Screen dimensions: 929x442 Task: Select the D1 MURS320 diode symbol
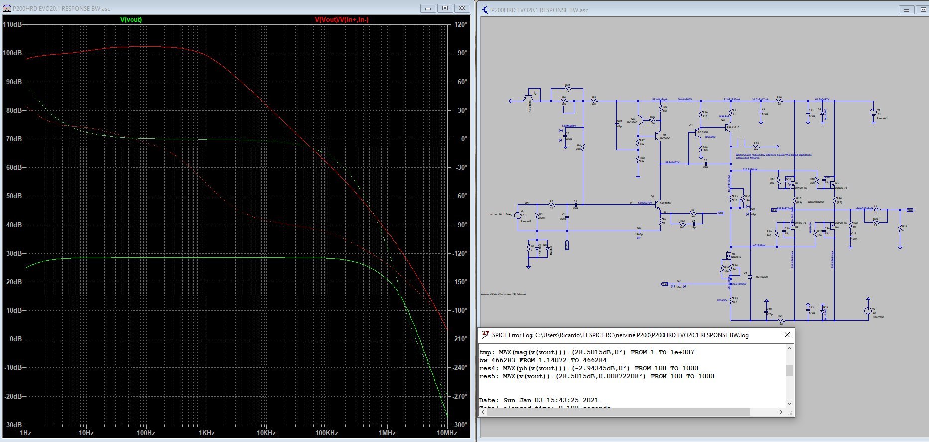750,276
